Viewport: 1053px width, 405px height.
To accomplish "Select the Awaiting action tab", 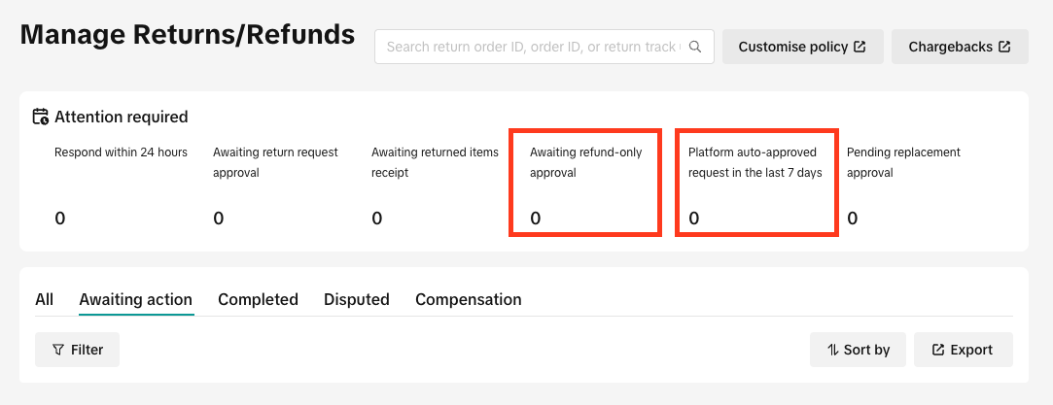I will click(x=136, y=299).
